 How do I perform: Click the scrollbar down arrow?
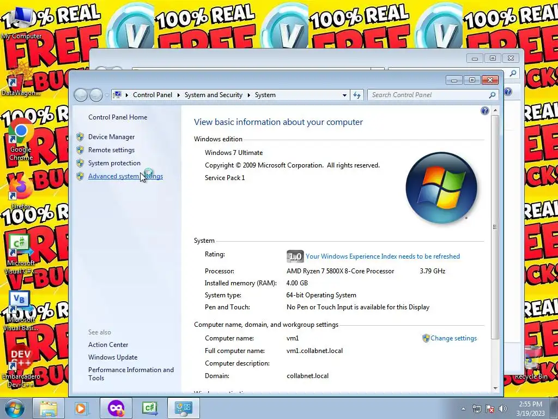click(x=495, y=388)
